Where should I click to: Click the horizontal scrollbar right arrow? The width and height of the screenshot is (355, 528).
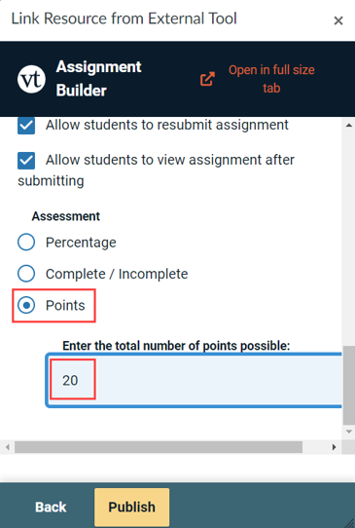coord(335,447)
